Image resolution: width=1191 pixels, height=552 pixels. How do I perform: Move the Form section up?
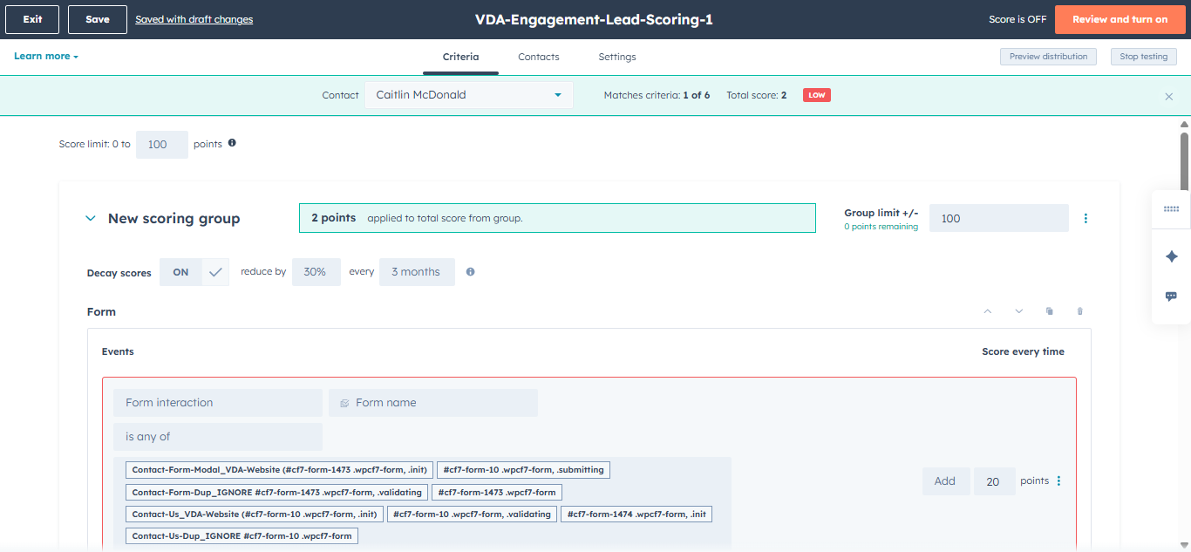click(x=988, y=311)
